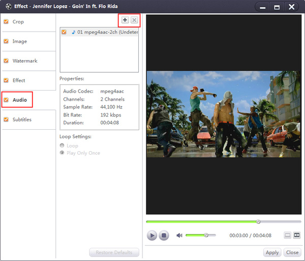
Task: Click the volume slider handle
Action: click(206, 235)
